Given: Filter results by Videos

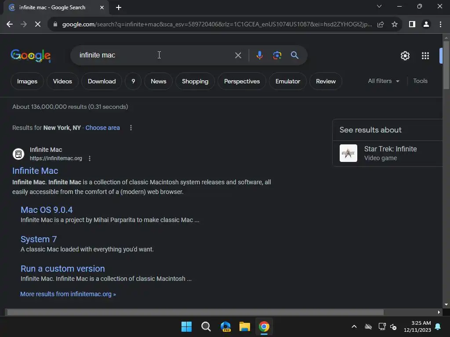Looking at the screenshot, I should pos(62,81).
